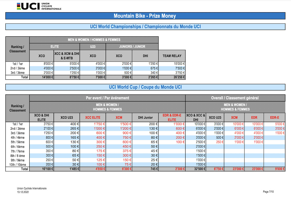This screenshot has height=198, width=291.
Task: Click the 'Mountain Bike - Prize Money' title banner
Action: 145,16
